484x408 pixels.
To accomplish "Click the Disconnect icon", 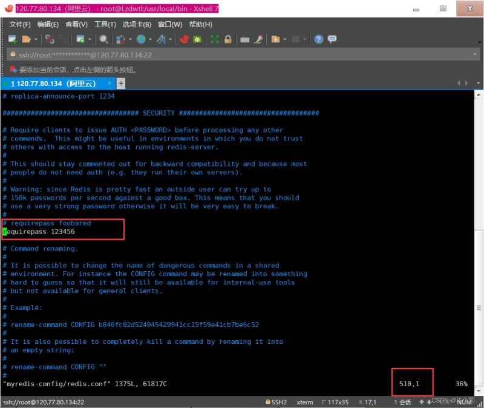I will (50, 39).
